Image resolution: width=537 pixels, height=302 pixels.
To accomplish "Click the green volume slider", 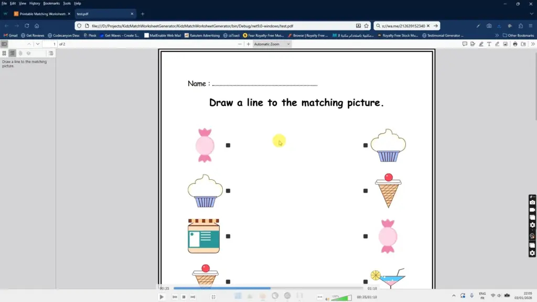I will (x=340, y=299).
